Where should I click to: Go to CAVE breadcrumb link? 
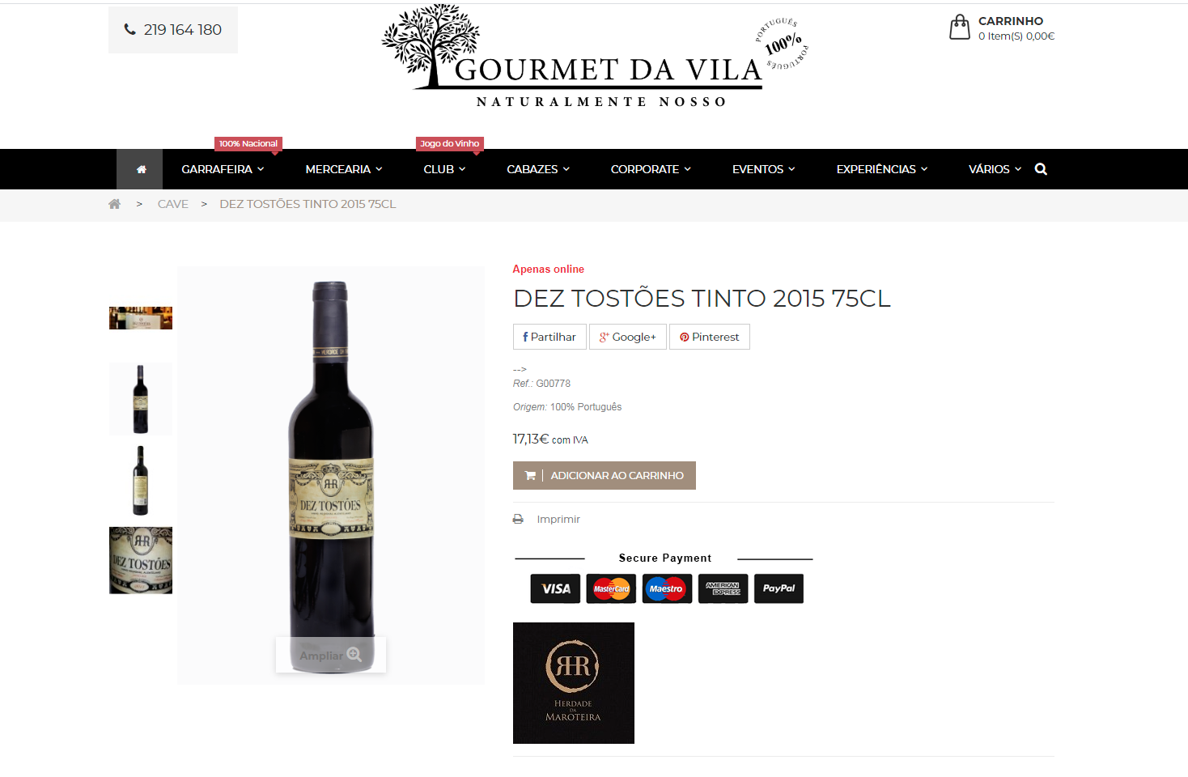click(172, 204)
